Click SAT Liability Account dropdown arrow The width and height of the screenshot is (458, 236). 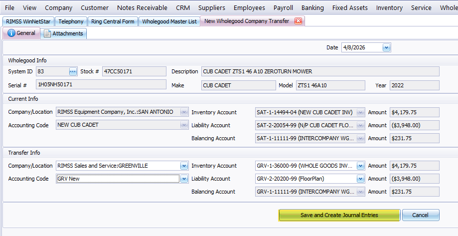360,125
